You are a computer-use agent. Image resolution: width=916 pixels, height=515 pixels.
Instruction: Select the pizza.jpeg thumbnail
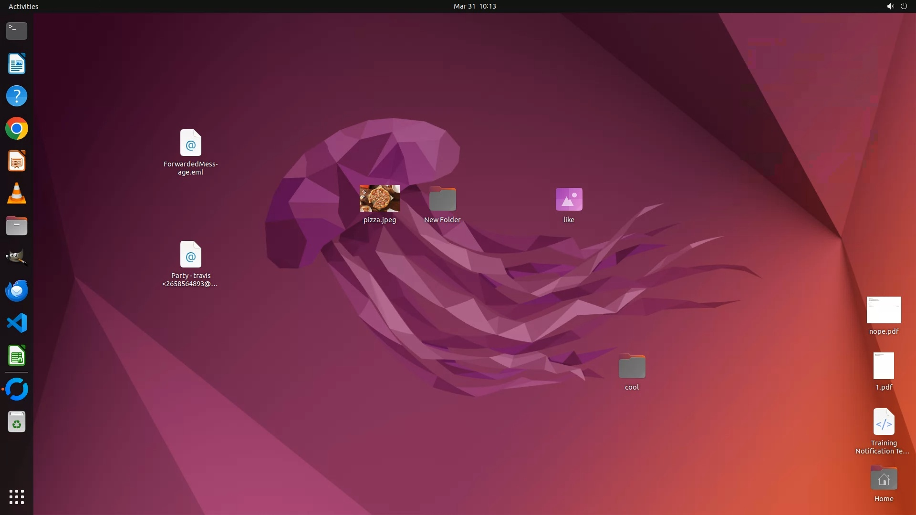tap(380, 198)
